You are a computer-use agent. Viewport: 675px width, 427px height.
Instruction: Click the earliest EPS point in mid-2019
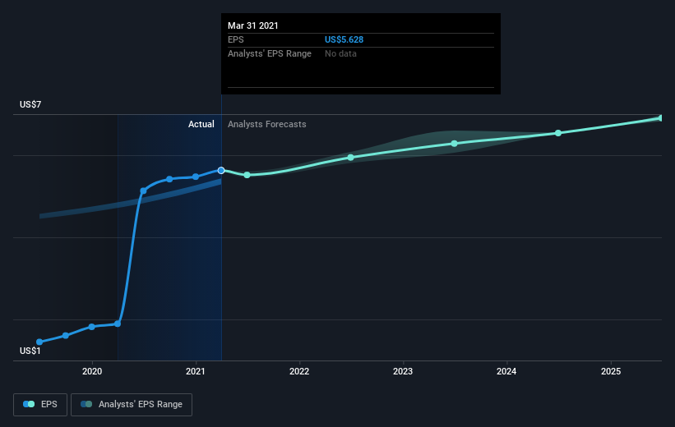click(x=39, y=342)
